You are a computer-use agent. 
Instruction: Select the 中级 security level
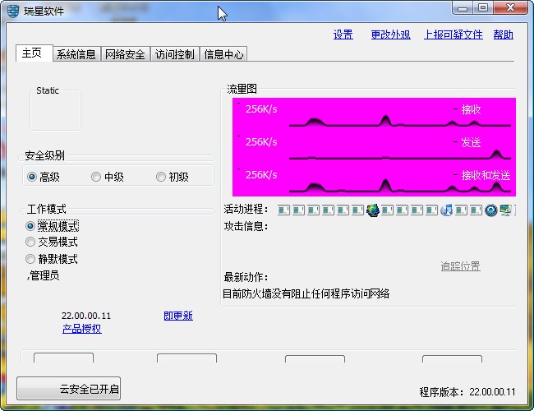tap(108, 177)
